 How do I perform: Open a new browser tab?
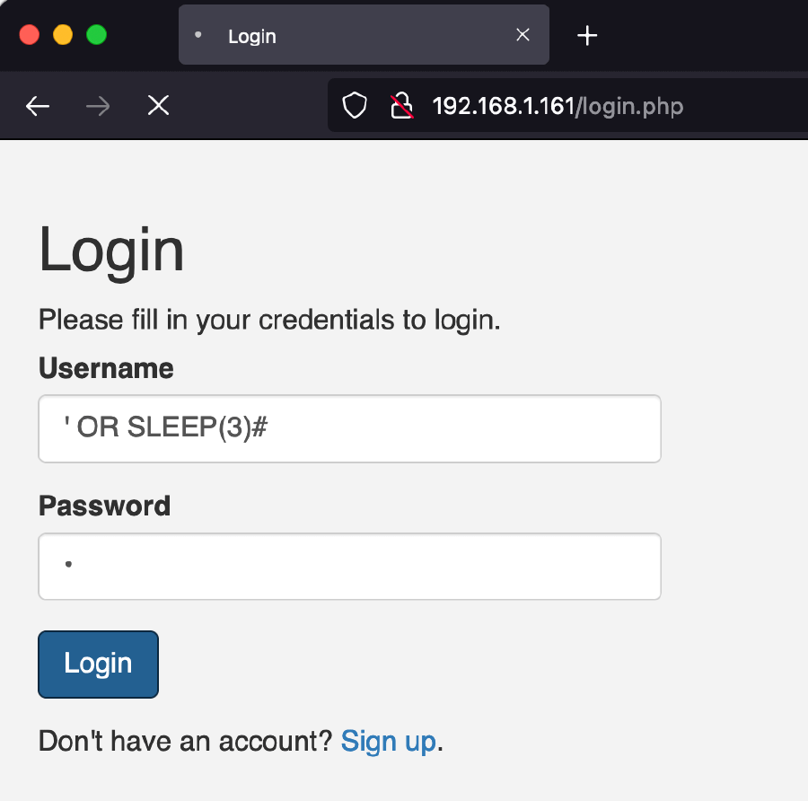[586, 35]
